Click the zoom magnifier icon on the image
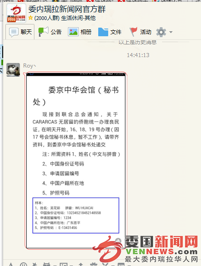Image resolution: width=201 pixels, height=266 pixels. click(x=118, y=241)
